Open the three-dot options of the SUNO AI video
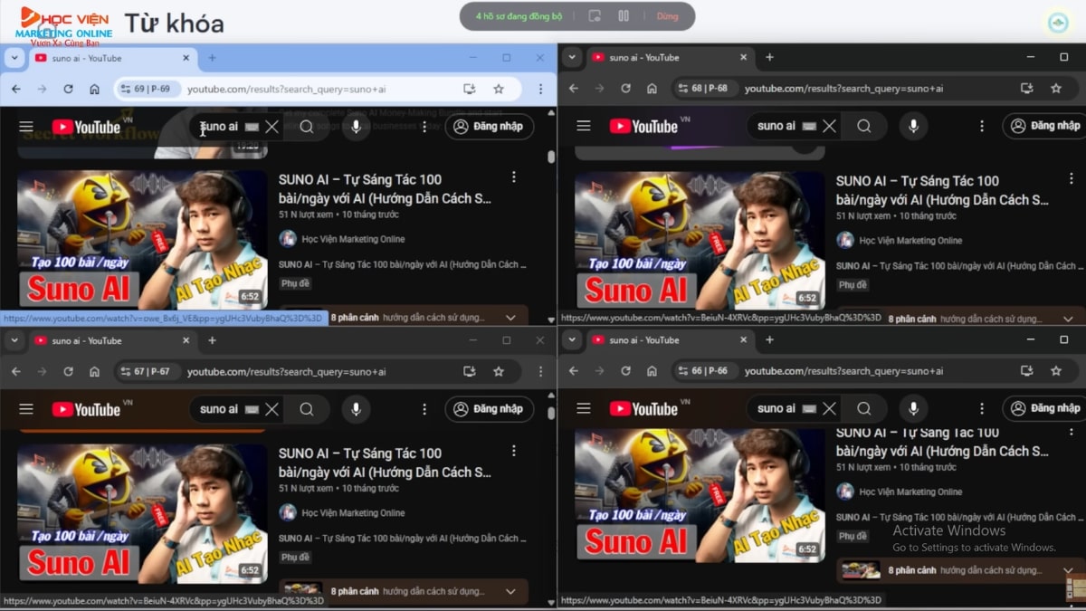 click(514, 177)
